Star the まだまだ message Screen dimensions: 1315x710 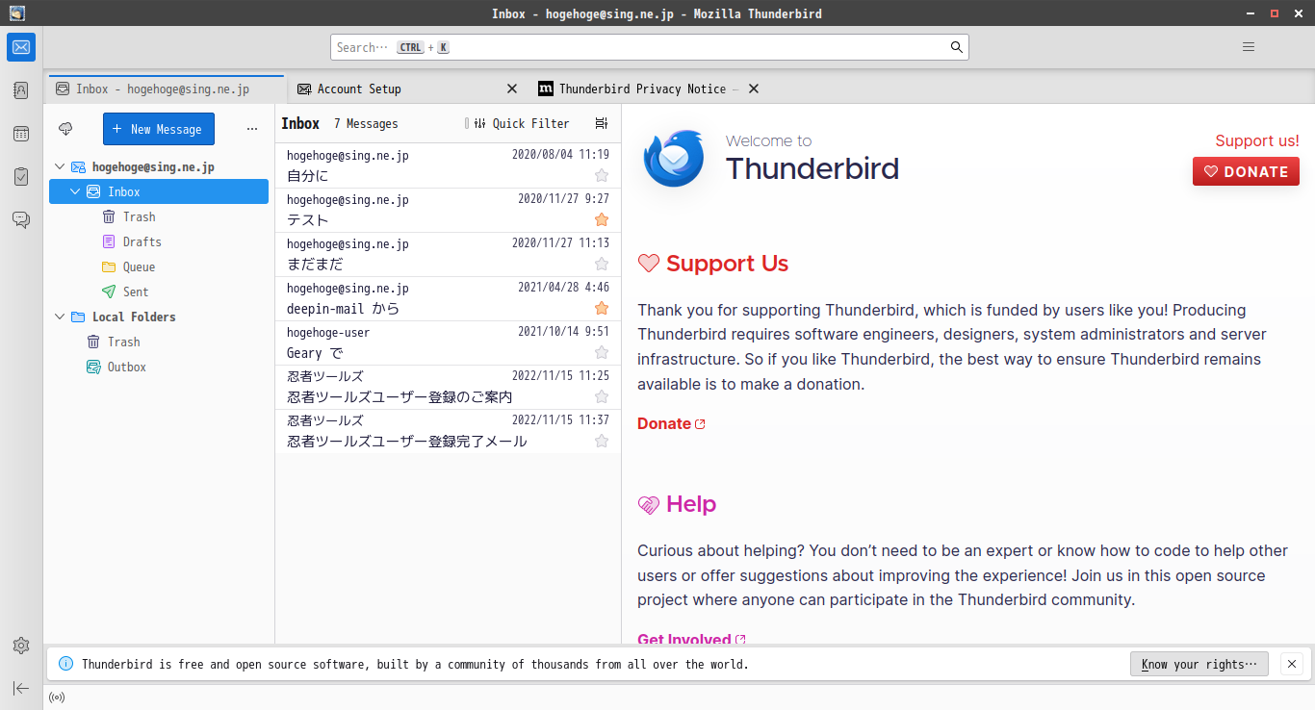click(x=602, y=264)
